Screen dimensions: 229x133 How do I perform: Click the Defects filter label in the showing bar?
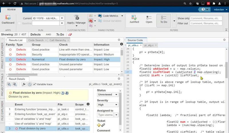[x=35, y=35]
